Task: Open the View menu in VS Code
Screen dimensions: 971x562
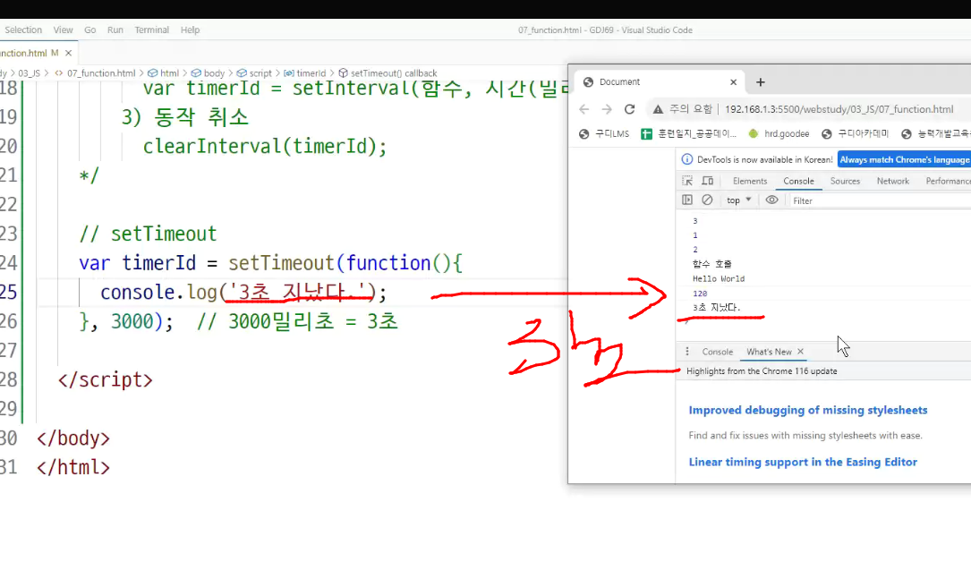Action: pos(64,30)
